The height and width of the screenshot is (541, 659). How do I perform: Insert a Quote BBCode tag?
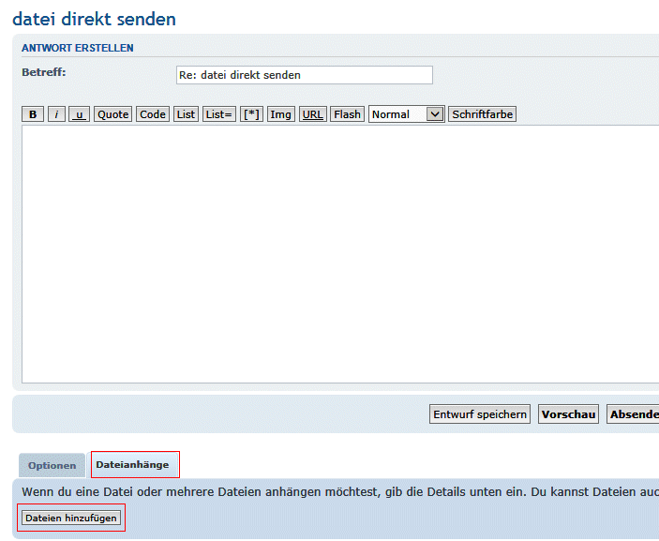113,114
